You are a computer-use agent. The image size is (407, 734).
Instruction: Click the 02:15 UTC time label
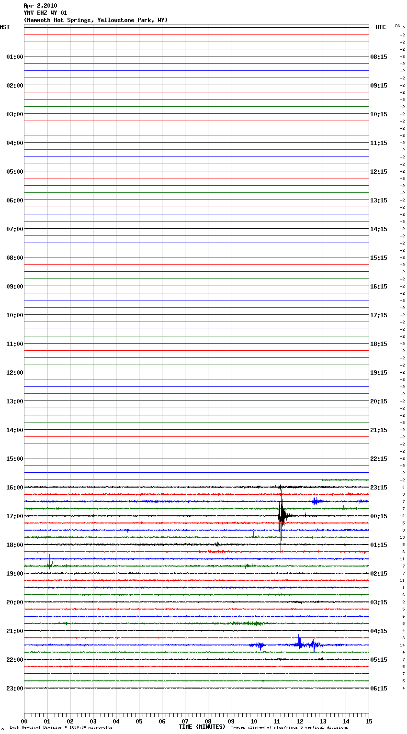coord(379,574)
